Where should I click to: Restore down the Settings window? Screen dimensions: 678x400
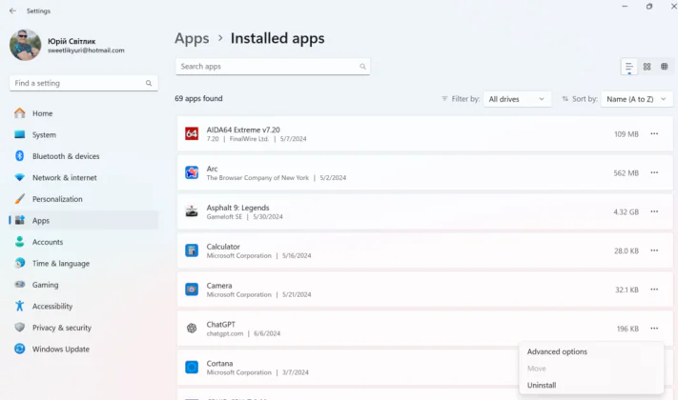click(649, 7)
